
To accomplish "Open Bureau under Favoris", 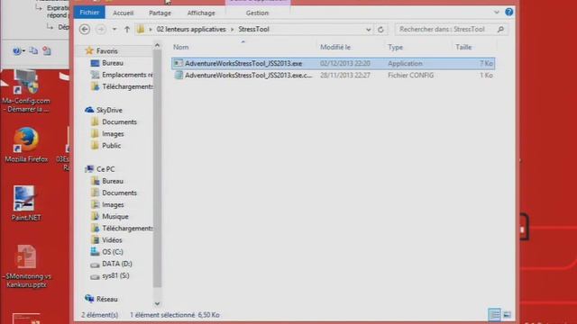I will click(x=113, y=63).
